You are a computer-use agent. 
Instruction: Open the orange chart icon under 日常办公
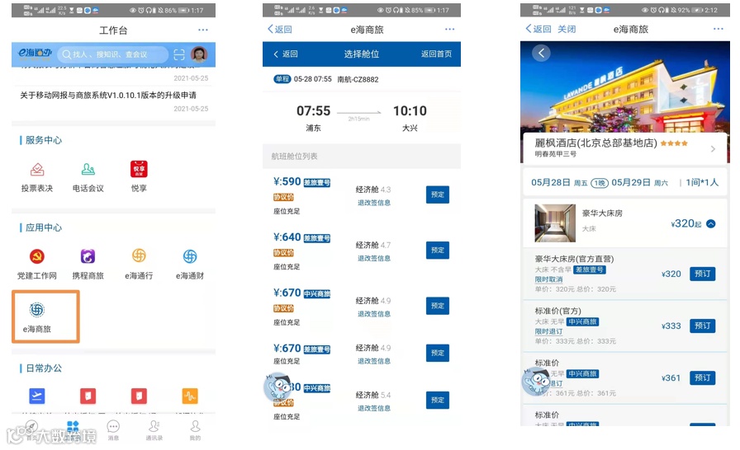[x=190, y=396]
